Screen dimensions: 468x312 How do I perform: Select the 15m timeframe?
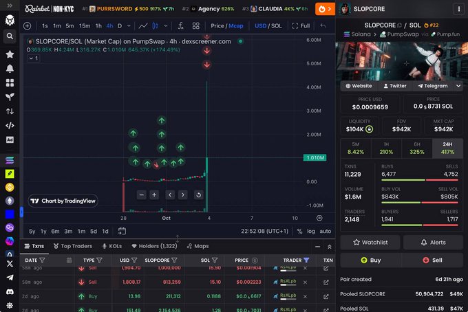point(85,26)
